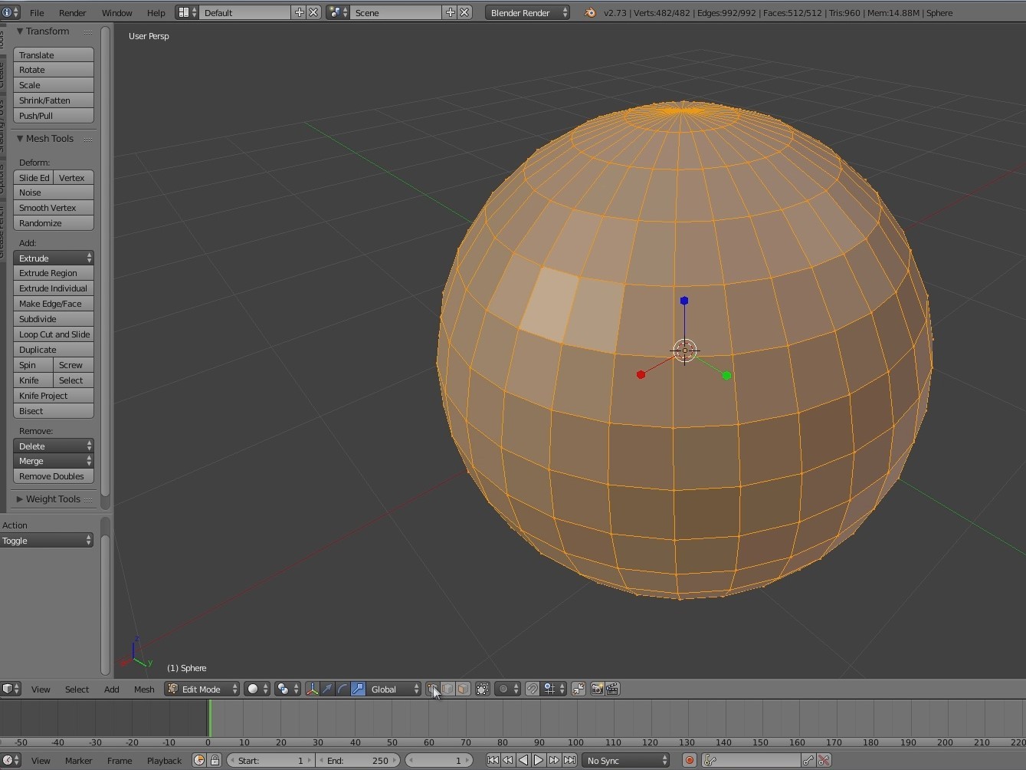Open the Blender Render engine dropdown
This screenshot has width=1026, height=770.
pyautogui.click(x=527, y=12)
